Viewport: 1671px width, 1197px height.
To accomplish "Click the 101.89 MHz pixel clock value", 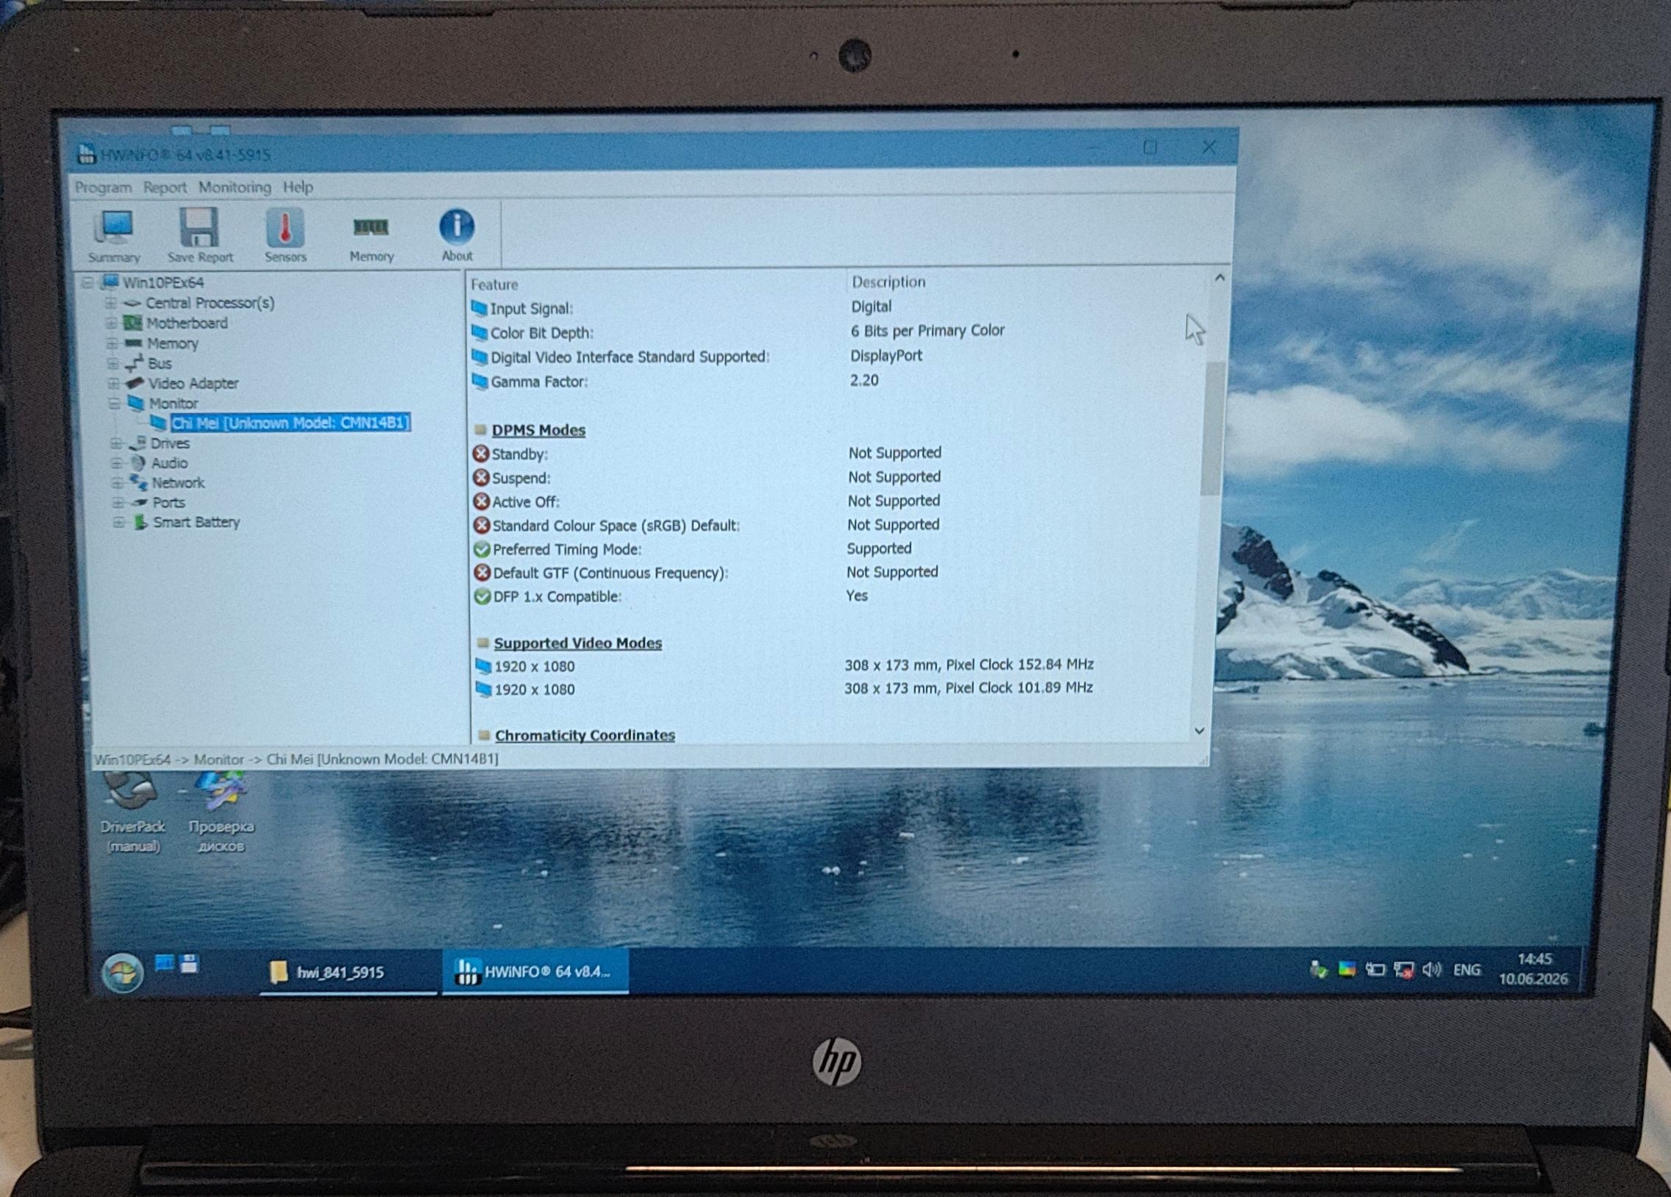I will point(1055,687).
